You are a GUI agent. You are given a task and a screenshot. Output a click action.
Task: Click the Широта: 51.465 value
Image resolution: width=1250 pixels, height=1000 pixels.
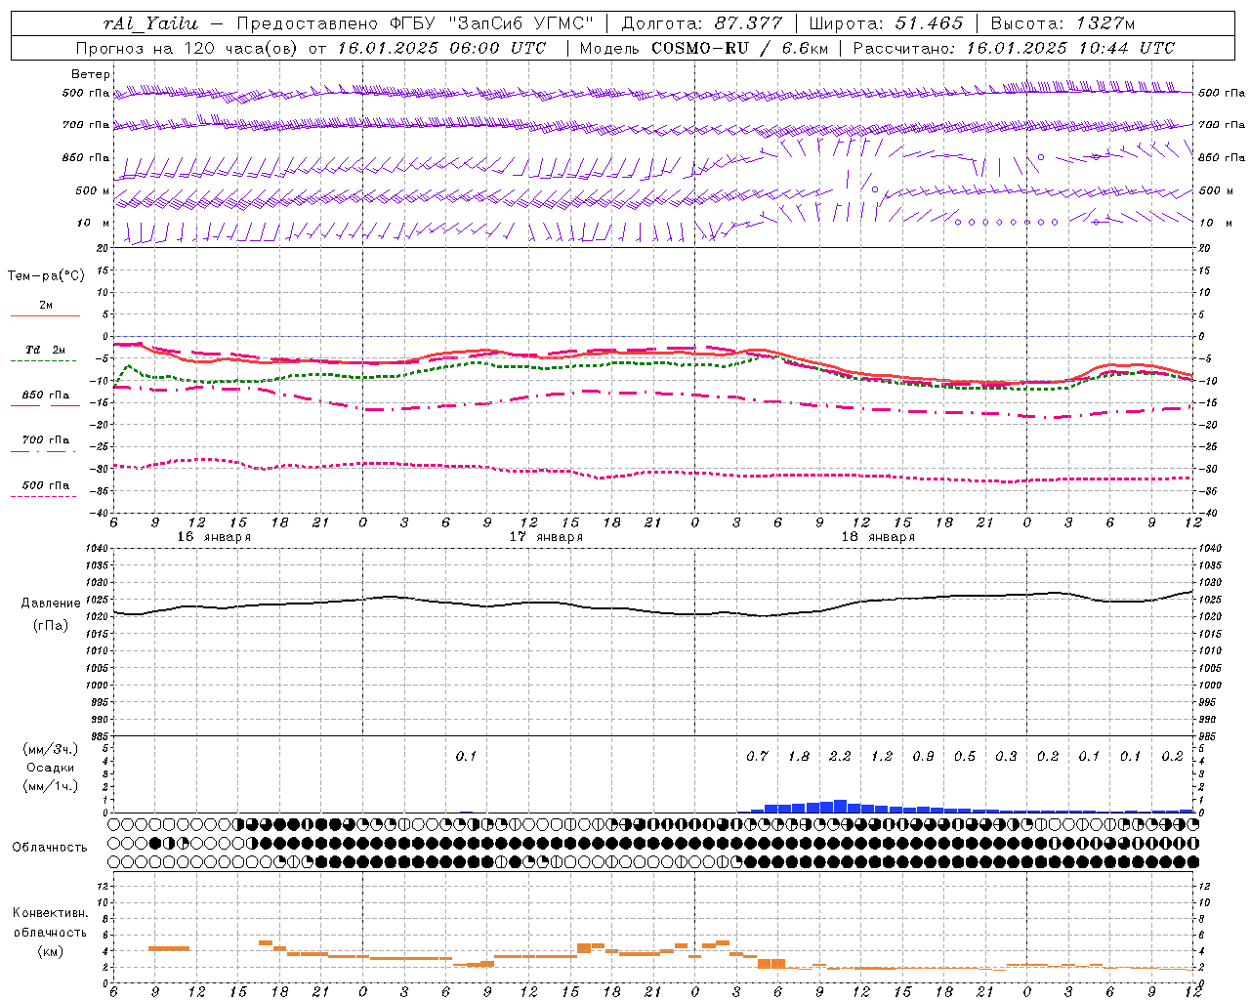pos(887,23)
